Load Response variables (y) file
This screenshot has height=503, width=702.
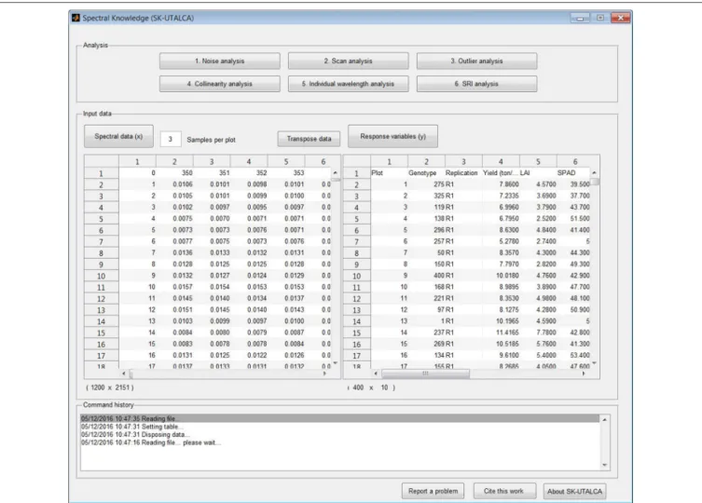392,136
